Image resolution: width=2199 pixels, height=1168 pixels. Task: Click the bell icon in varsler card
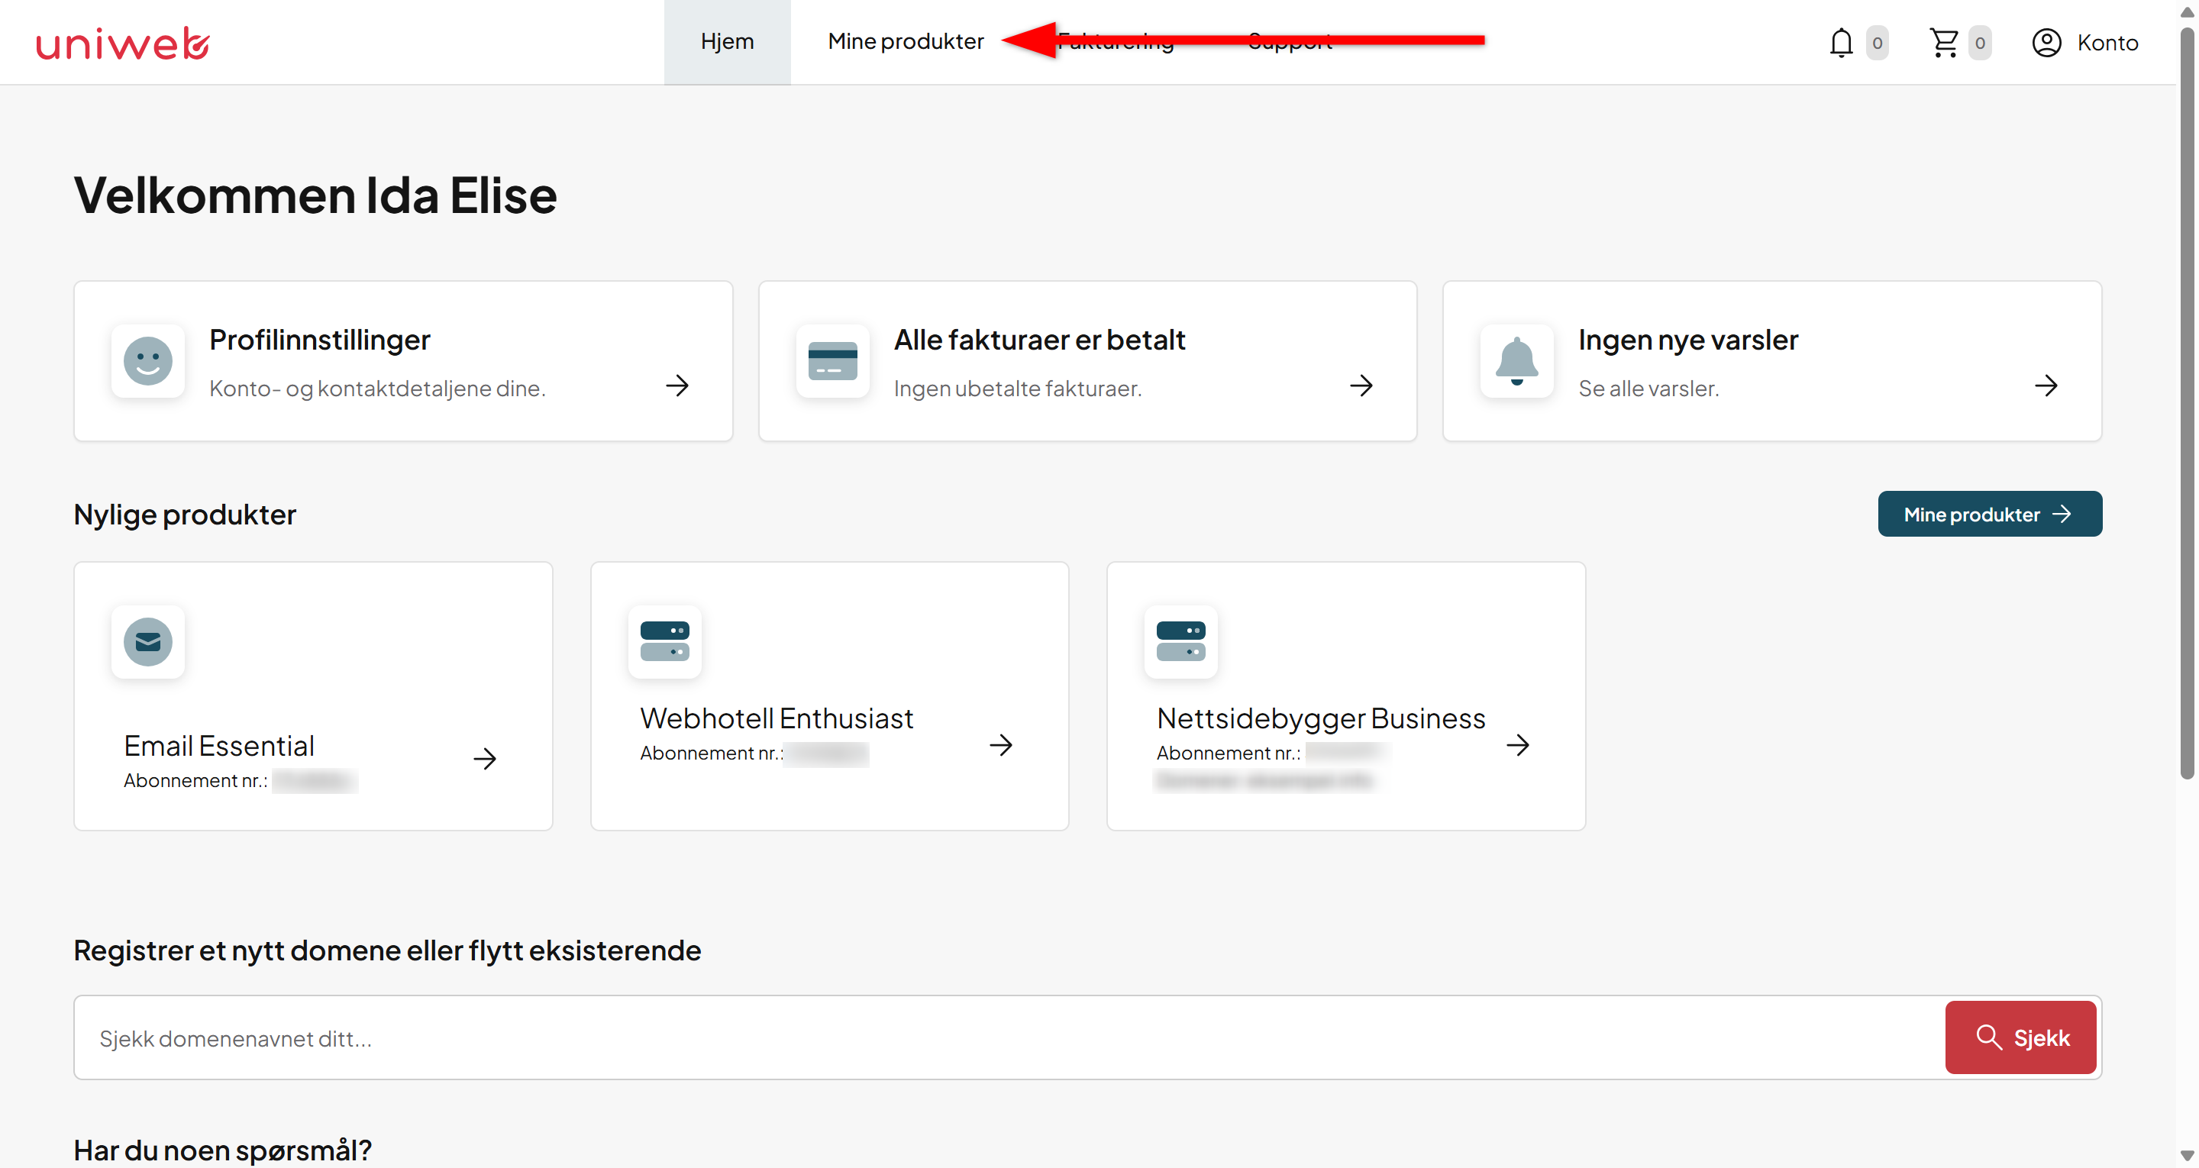click(1517, 361)
